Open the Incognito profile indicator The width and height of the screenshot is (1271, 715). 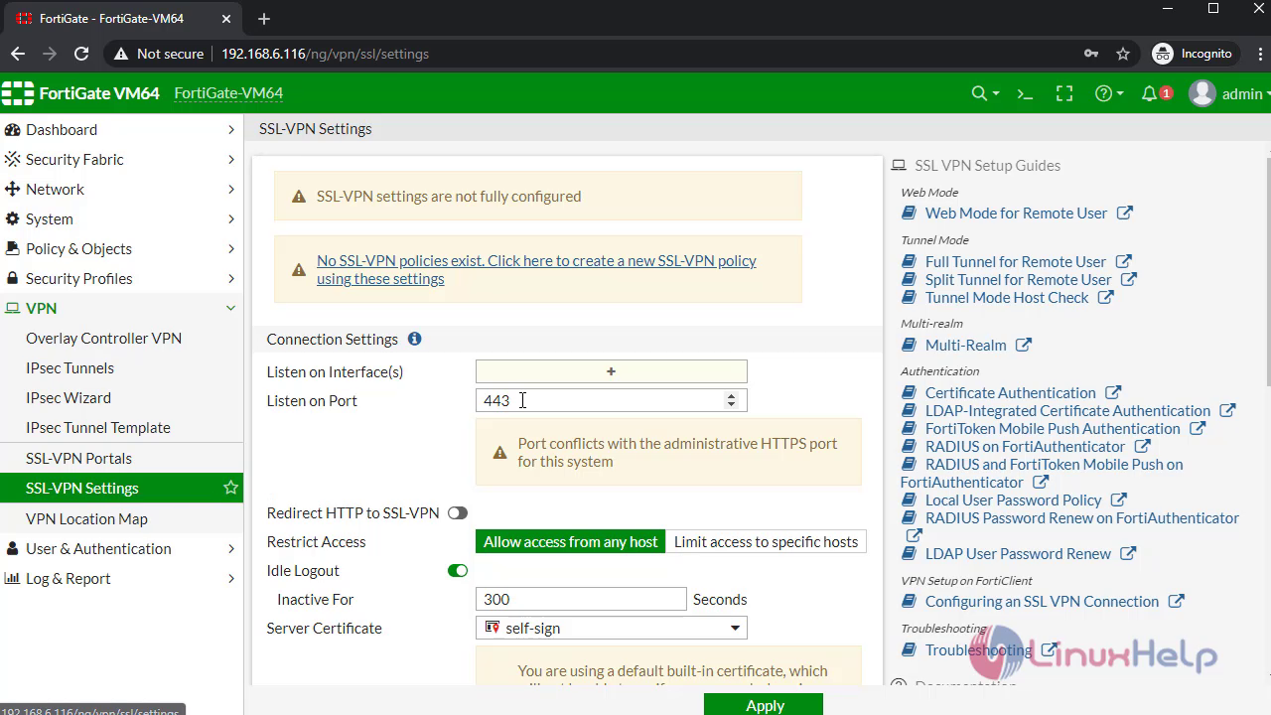[x=1193, y=54]
